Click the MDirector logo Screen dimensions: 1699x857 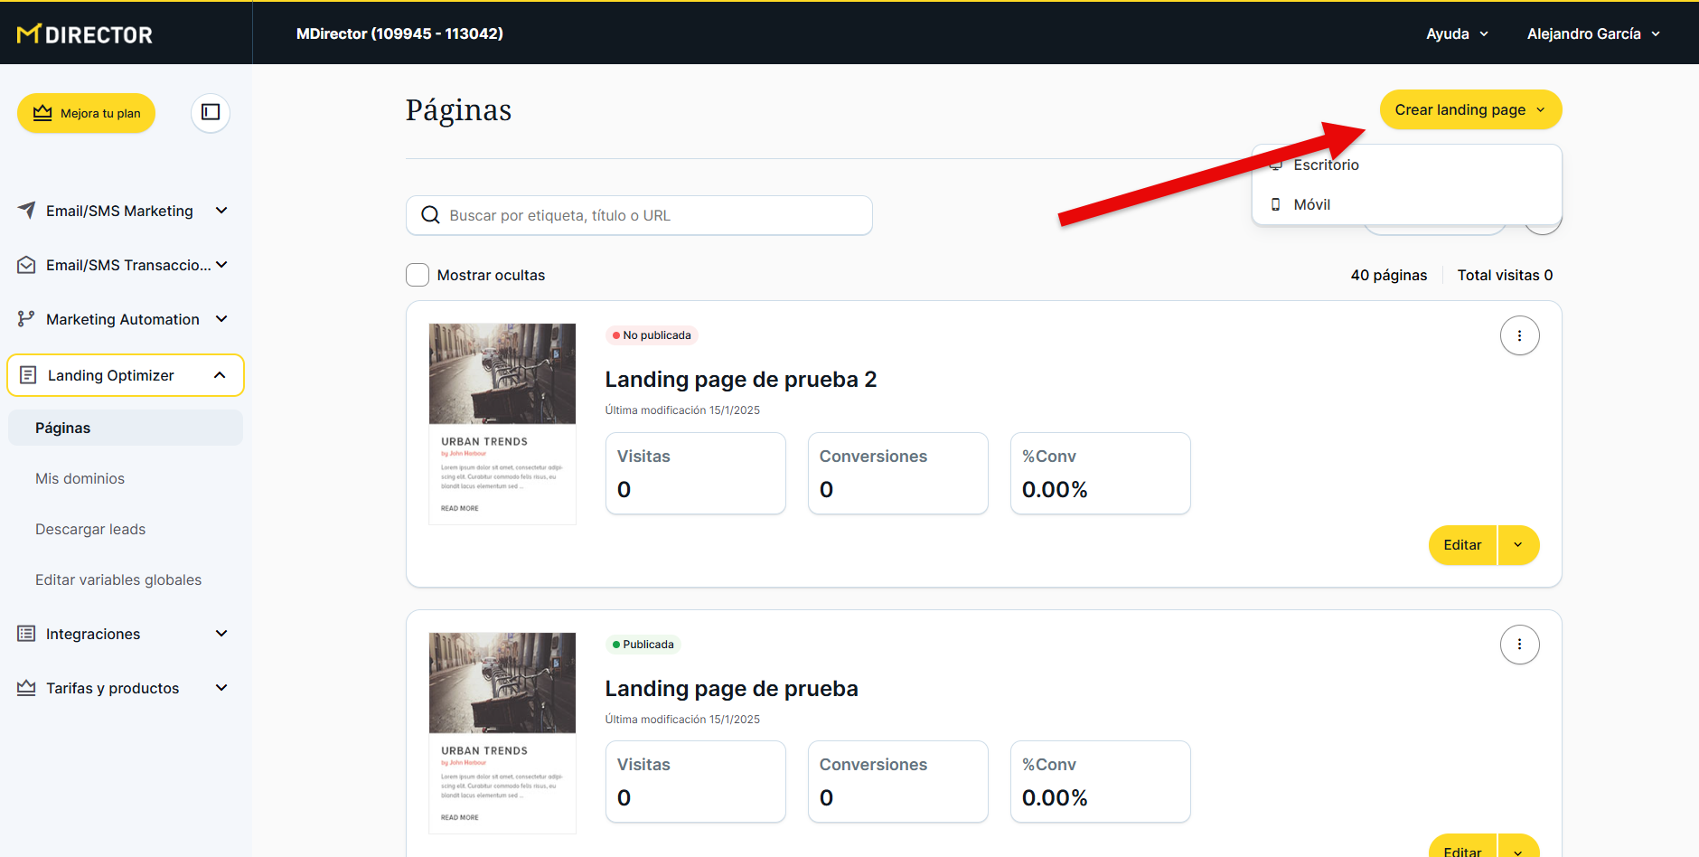pyautogui.click(x=85, y=34)
